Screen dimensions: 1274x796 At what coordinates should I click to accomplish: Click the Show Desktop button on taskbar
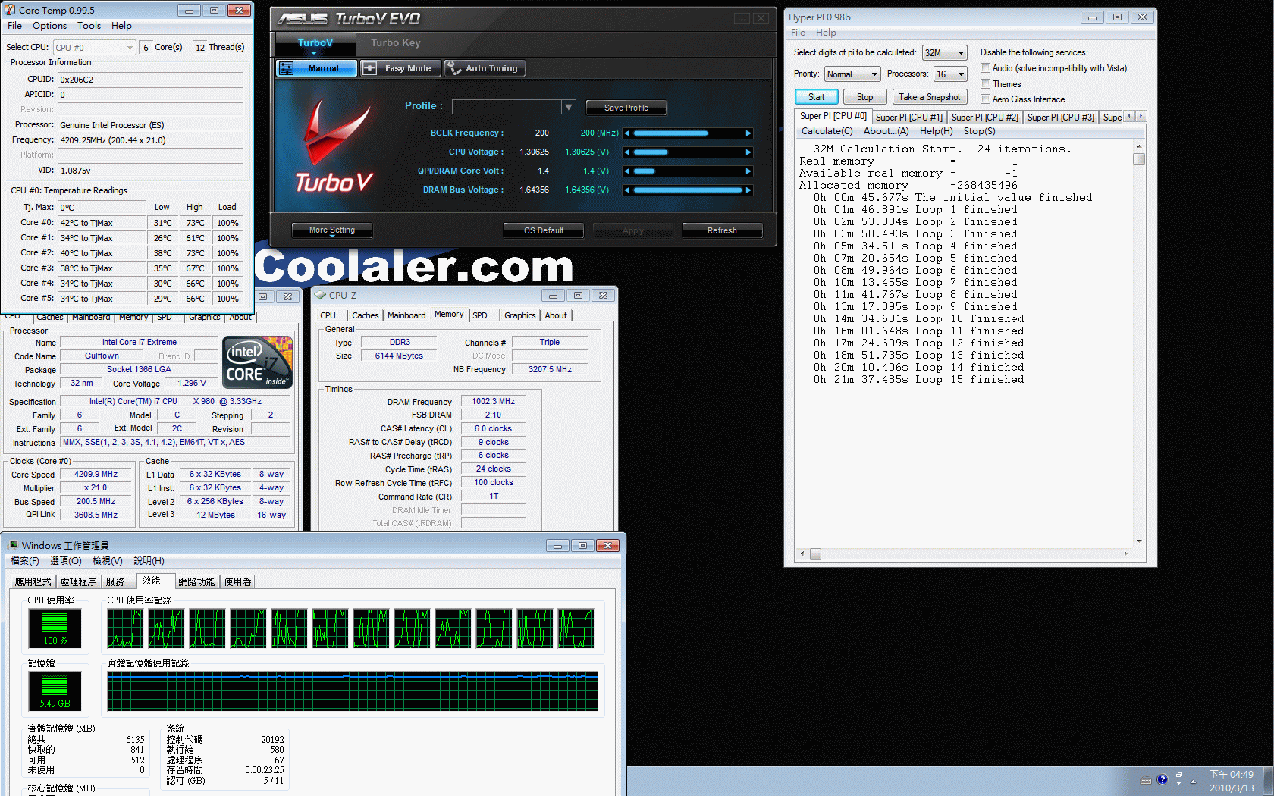[x=1269, y=781]
